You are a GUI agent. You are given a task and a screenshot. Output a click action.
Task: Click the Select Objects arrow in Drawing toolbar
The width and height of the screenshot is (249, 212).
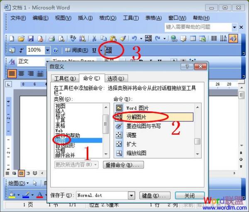point(35,183)
